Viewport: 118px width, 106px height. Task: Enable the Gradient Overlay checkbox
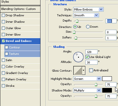click(x=3, y=73)
